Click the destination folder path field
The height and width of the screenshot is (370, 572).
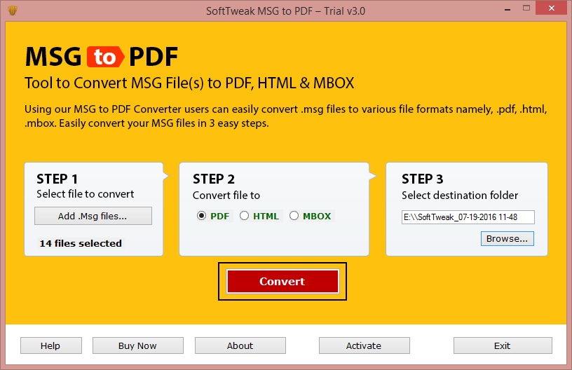point(468,217)
